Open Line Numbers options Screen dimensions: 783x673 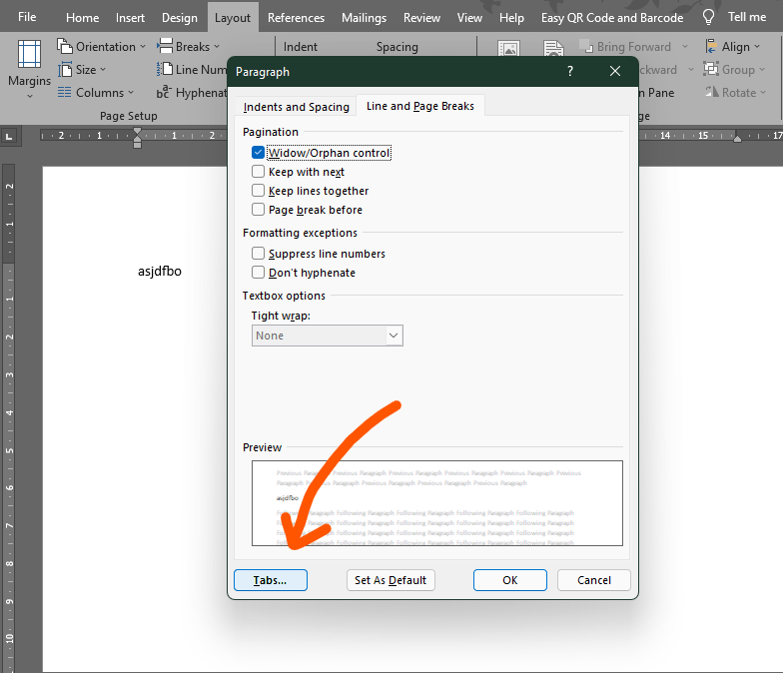192,70
